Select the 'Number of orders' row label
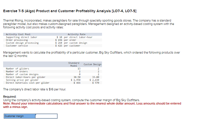218x132 pixels. point(17,71)
